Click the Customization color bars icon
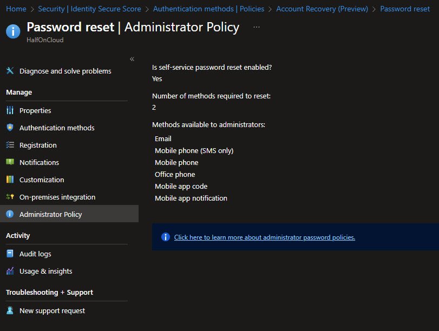The image size is (439, 331). coord(10,180)
